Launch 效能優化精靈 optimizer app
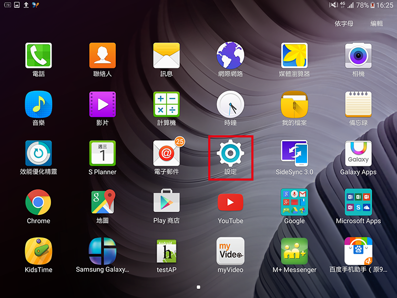 [38, 153]
